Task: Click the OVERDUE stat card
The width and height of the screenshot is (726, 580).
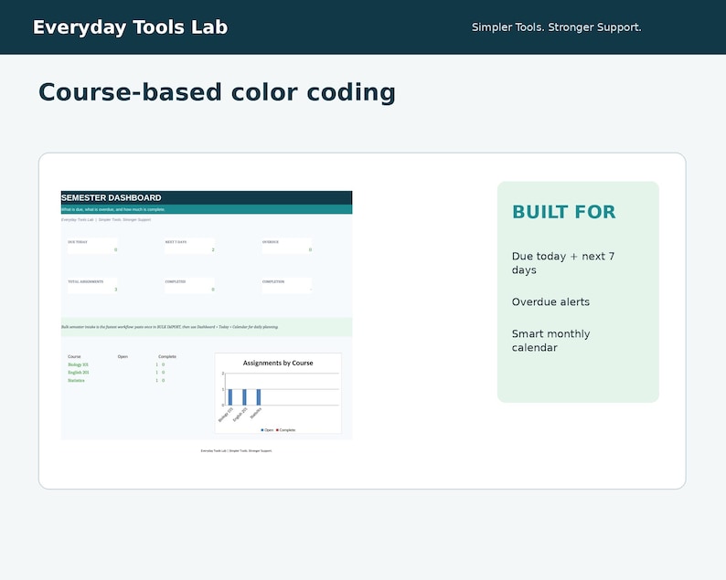Action: point(286,246)
